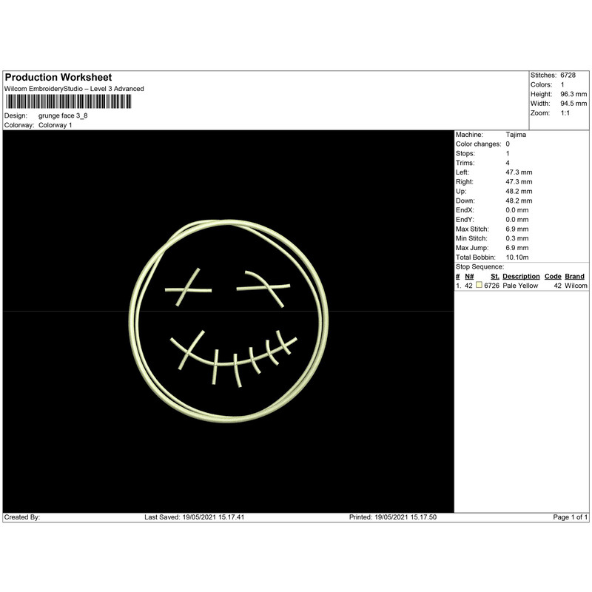592x592 pixels.
Task: Select the Colorway 1 value
Action: (55, 125)
